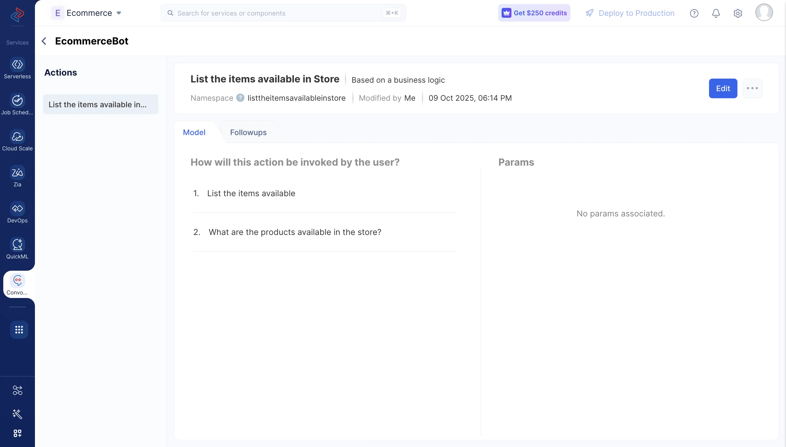This screenshot has width=786, height=447.
Task: Expand the Ecommerce project dropdown
Action: point(119,13)
